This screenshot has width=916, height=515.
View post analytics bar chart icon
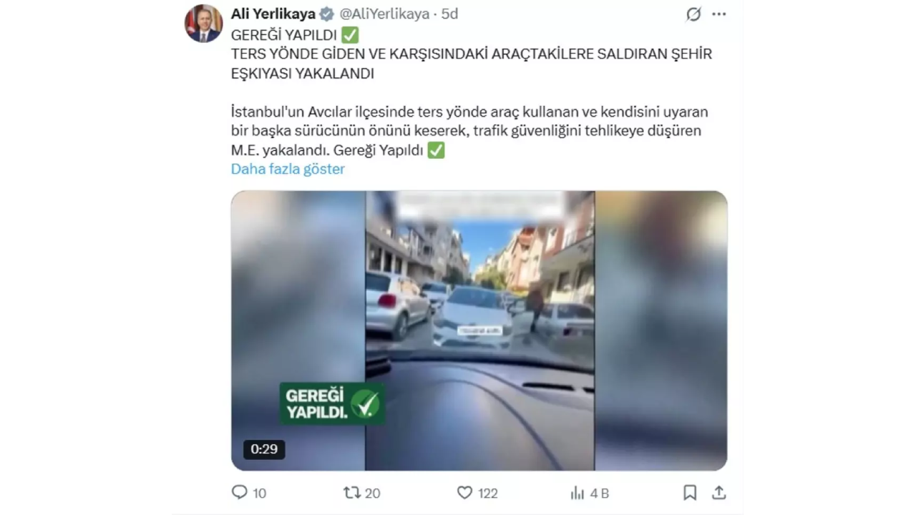coord(578,493)
